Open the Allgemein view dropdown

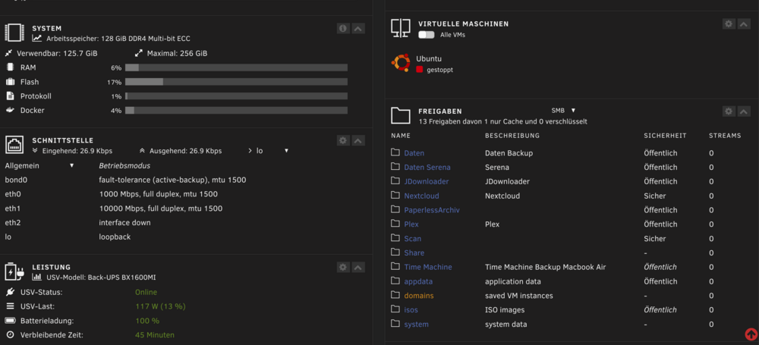39,165
